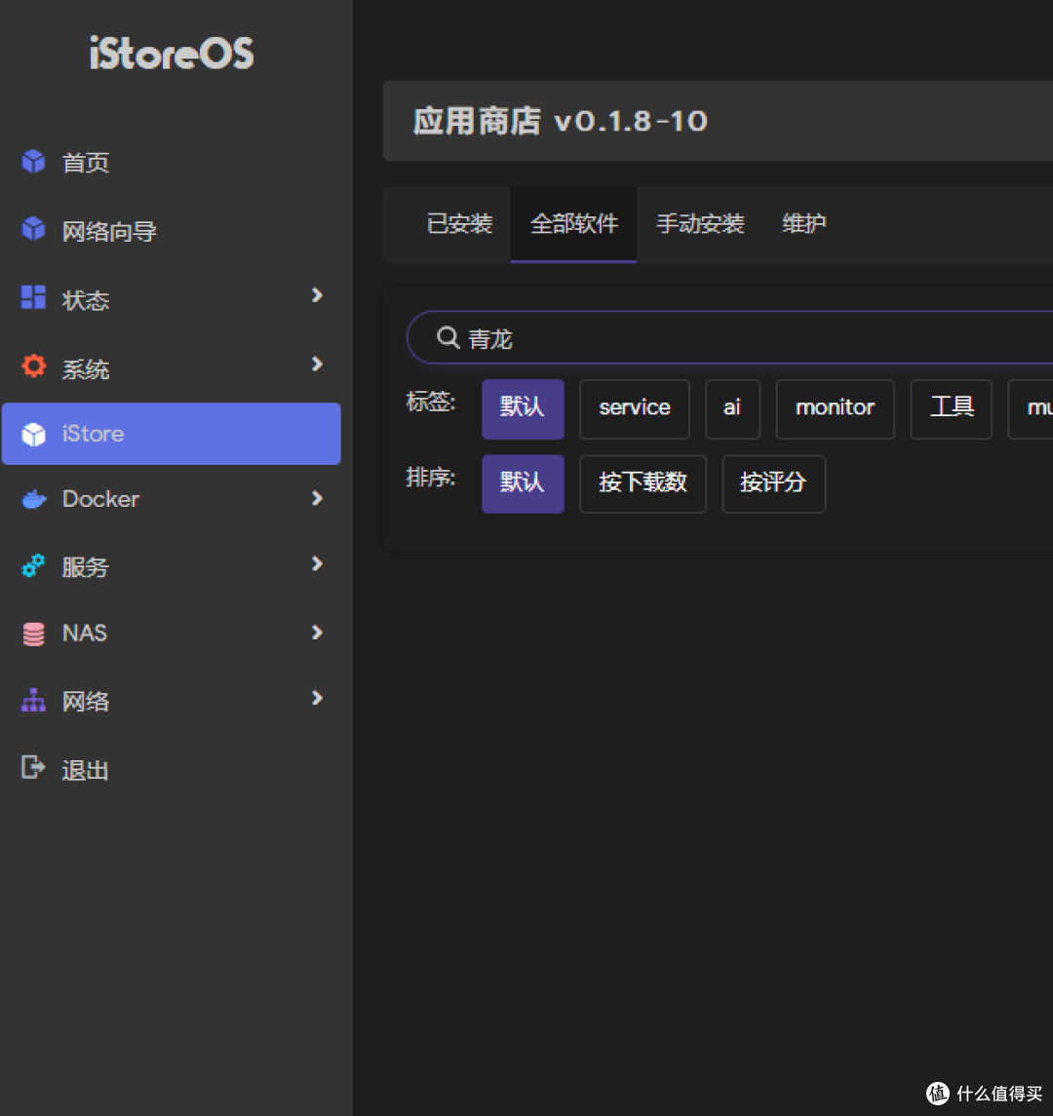
Task: Click the 网络 topology icon
Action: point(33,701)
